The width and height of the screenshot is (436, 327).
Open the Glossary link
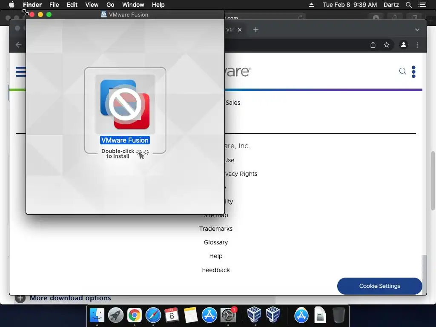[216, 242]
